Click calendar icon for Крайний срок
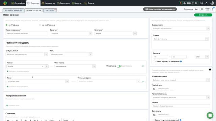Screen dimensions: 216x121 [x=154, y=89]
